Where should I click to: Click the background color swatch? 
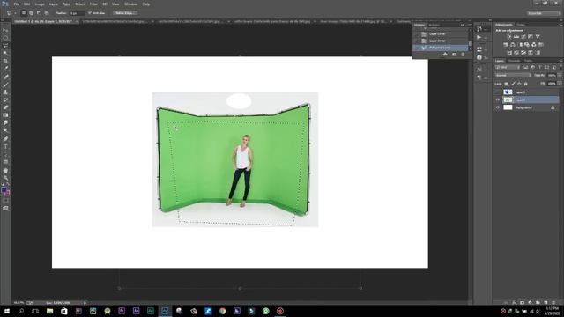pyautogui.click(x=7, y=194)
